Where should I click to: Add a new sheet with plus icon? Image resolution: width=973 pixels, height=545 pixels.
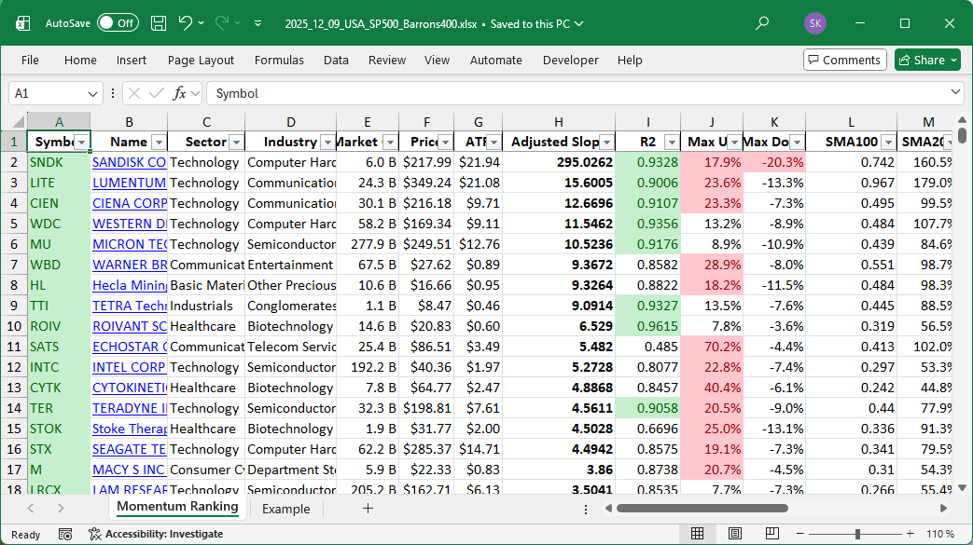[368, 509]
